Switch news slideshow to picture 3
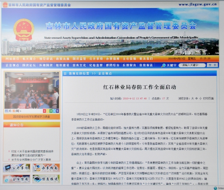 click(51, 111)
